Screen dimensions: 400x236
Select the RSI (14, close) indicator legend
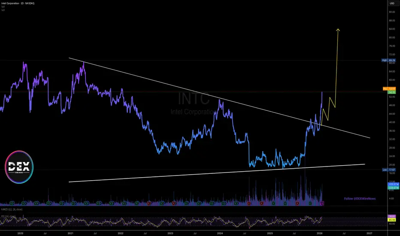tap(8, 216)
